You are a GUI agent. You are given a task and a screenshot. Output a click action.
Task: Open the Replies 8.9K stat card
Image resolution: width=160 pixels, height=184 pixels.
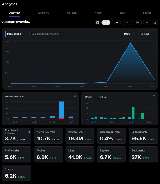[x=48, y=154]
